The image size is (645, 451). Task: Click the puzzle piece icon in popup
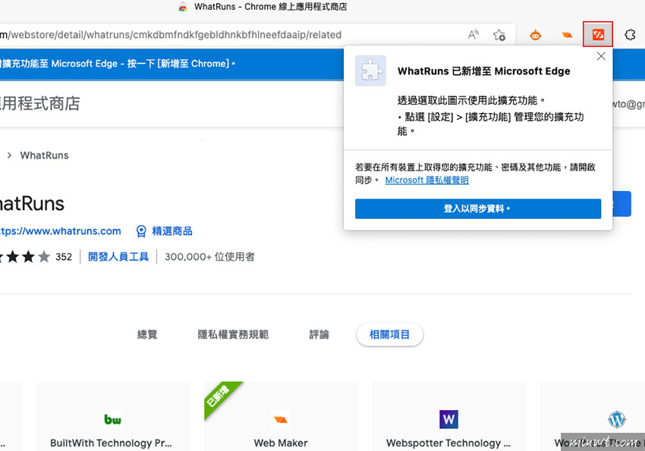pos(370,70)
